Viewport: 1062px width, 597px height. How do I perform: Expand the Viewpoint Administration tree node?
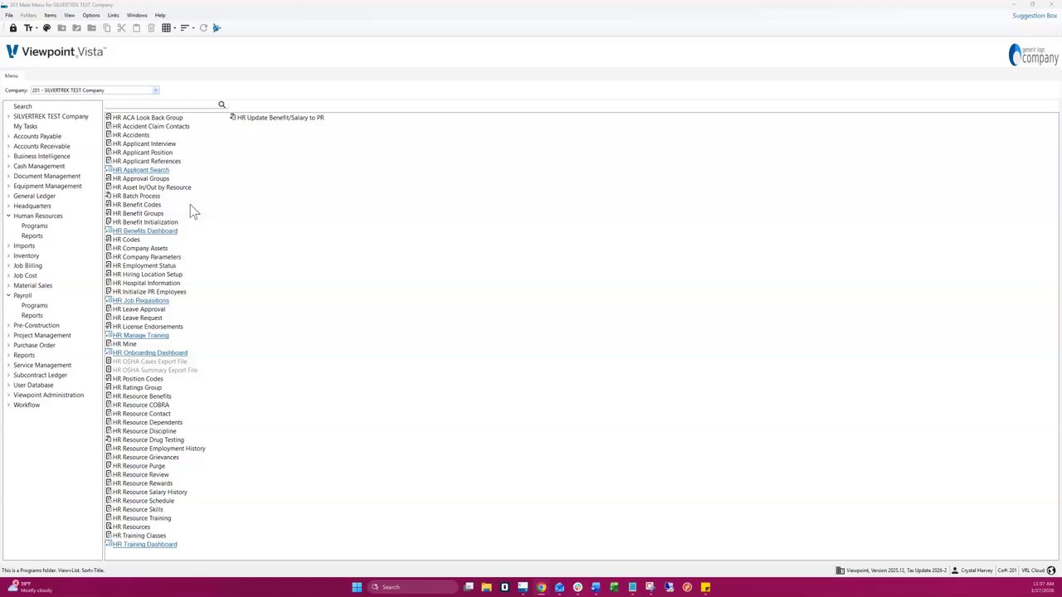point(8,395)
